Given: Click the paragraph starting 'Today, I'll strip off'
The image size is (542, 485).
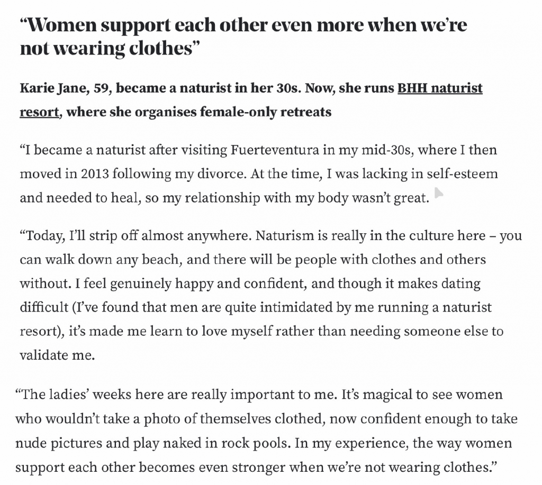Looking at the screenshot, I should point(270,295).
